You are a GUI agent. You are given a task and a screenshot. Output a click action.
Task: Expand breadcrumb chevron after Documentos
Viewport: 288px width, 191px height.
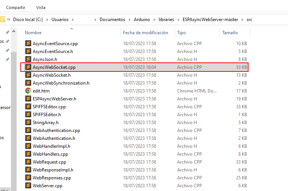129,20
